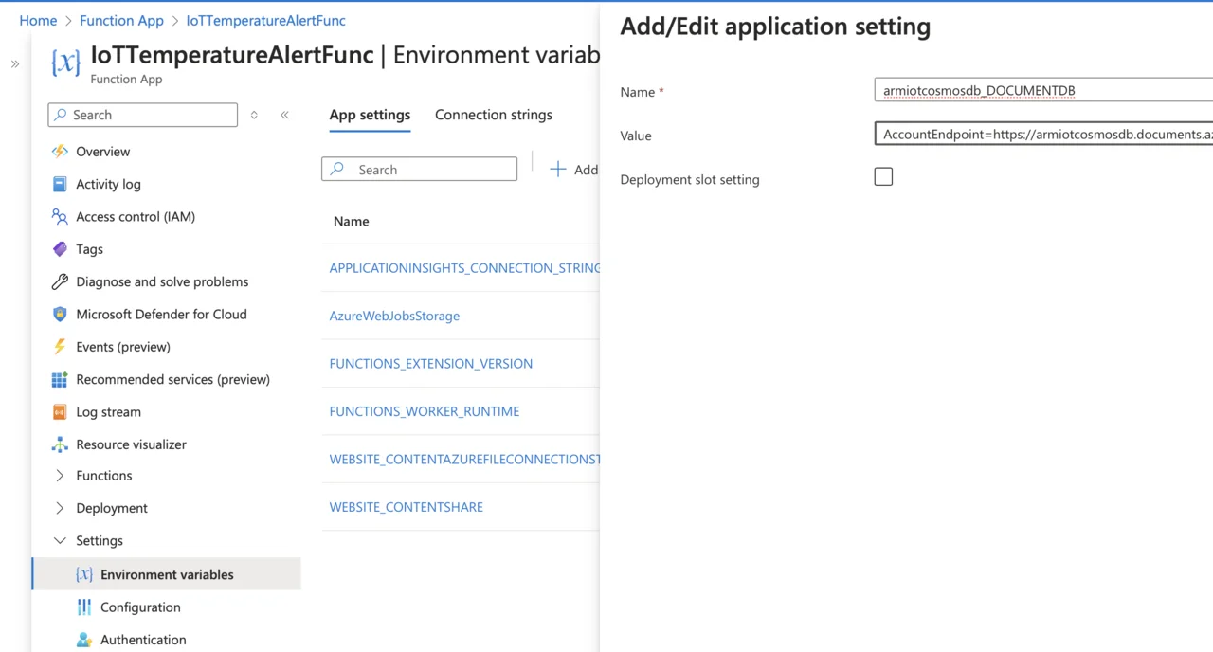
Task: Expand the Deployment section chevron
Action: 60,508
